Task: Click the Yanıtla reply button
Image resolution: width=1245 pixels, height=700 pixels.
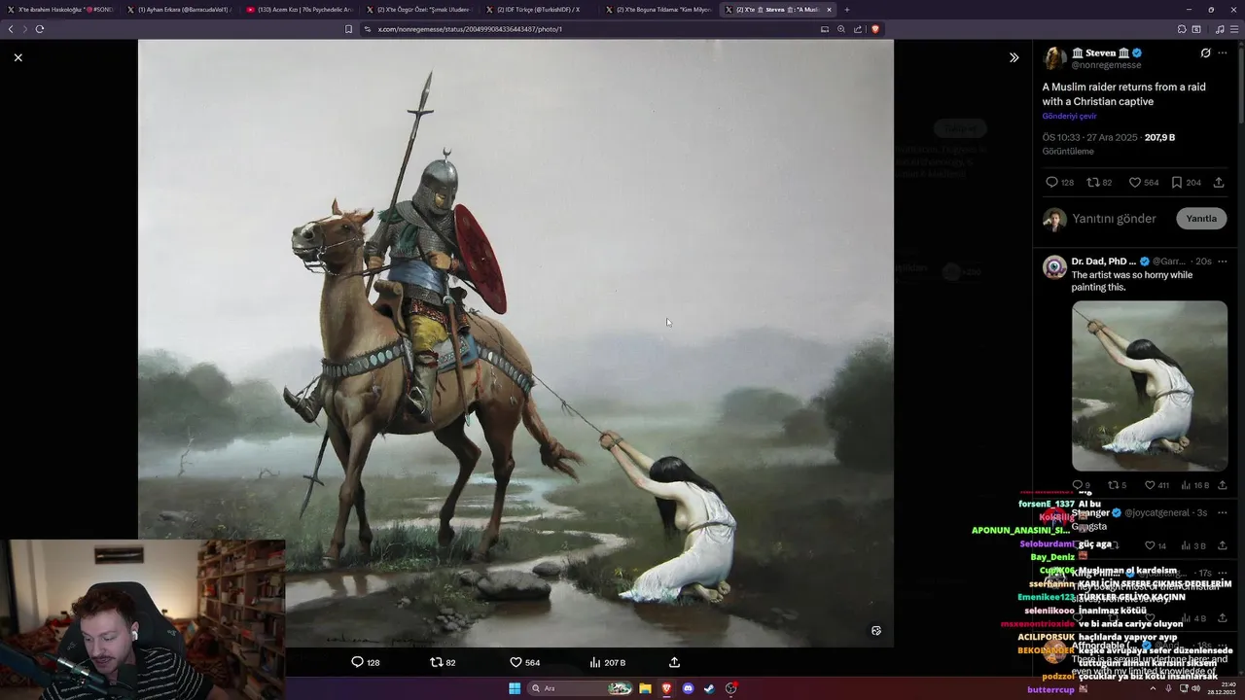Action: (1201, 218)
